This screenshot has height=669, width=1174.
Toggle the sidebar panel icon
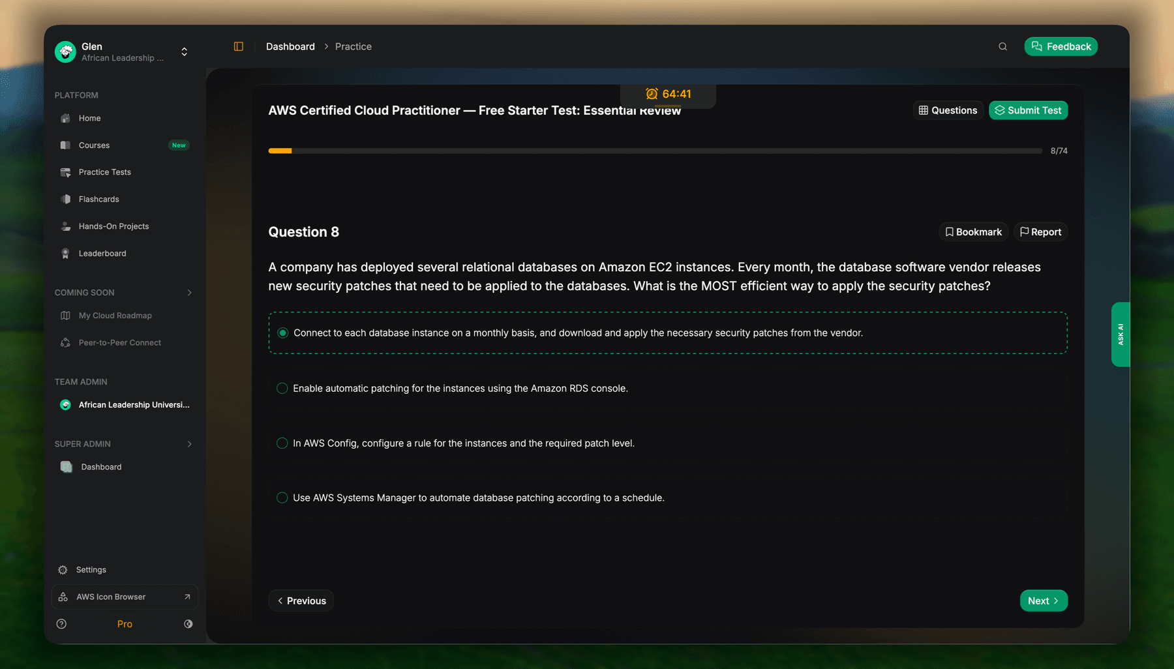pyautogui.click(x=239, y=46)
